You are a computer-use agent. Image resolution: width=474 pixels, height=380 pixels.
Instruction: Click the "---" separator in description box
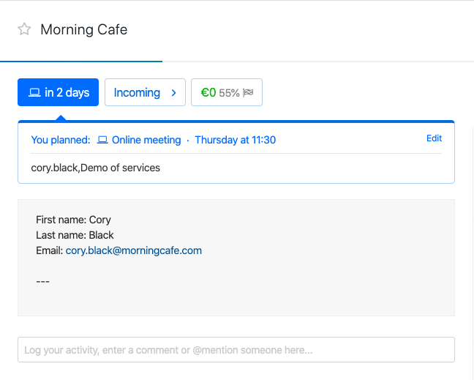[42, 281]
